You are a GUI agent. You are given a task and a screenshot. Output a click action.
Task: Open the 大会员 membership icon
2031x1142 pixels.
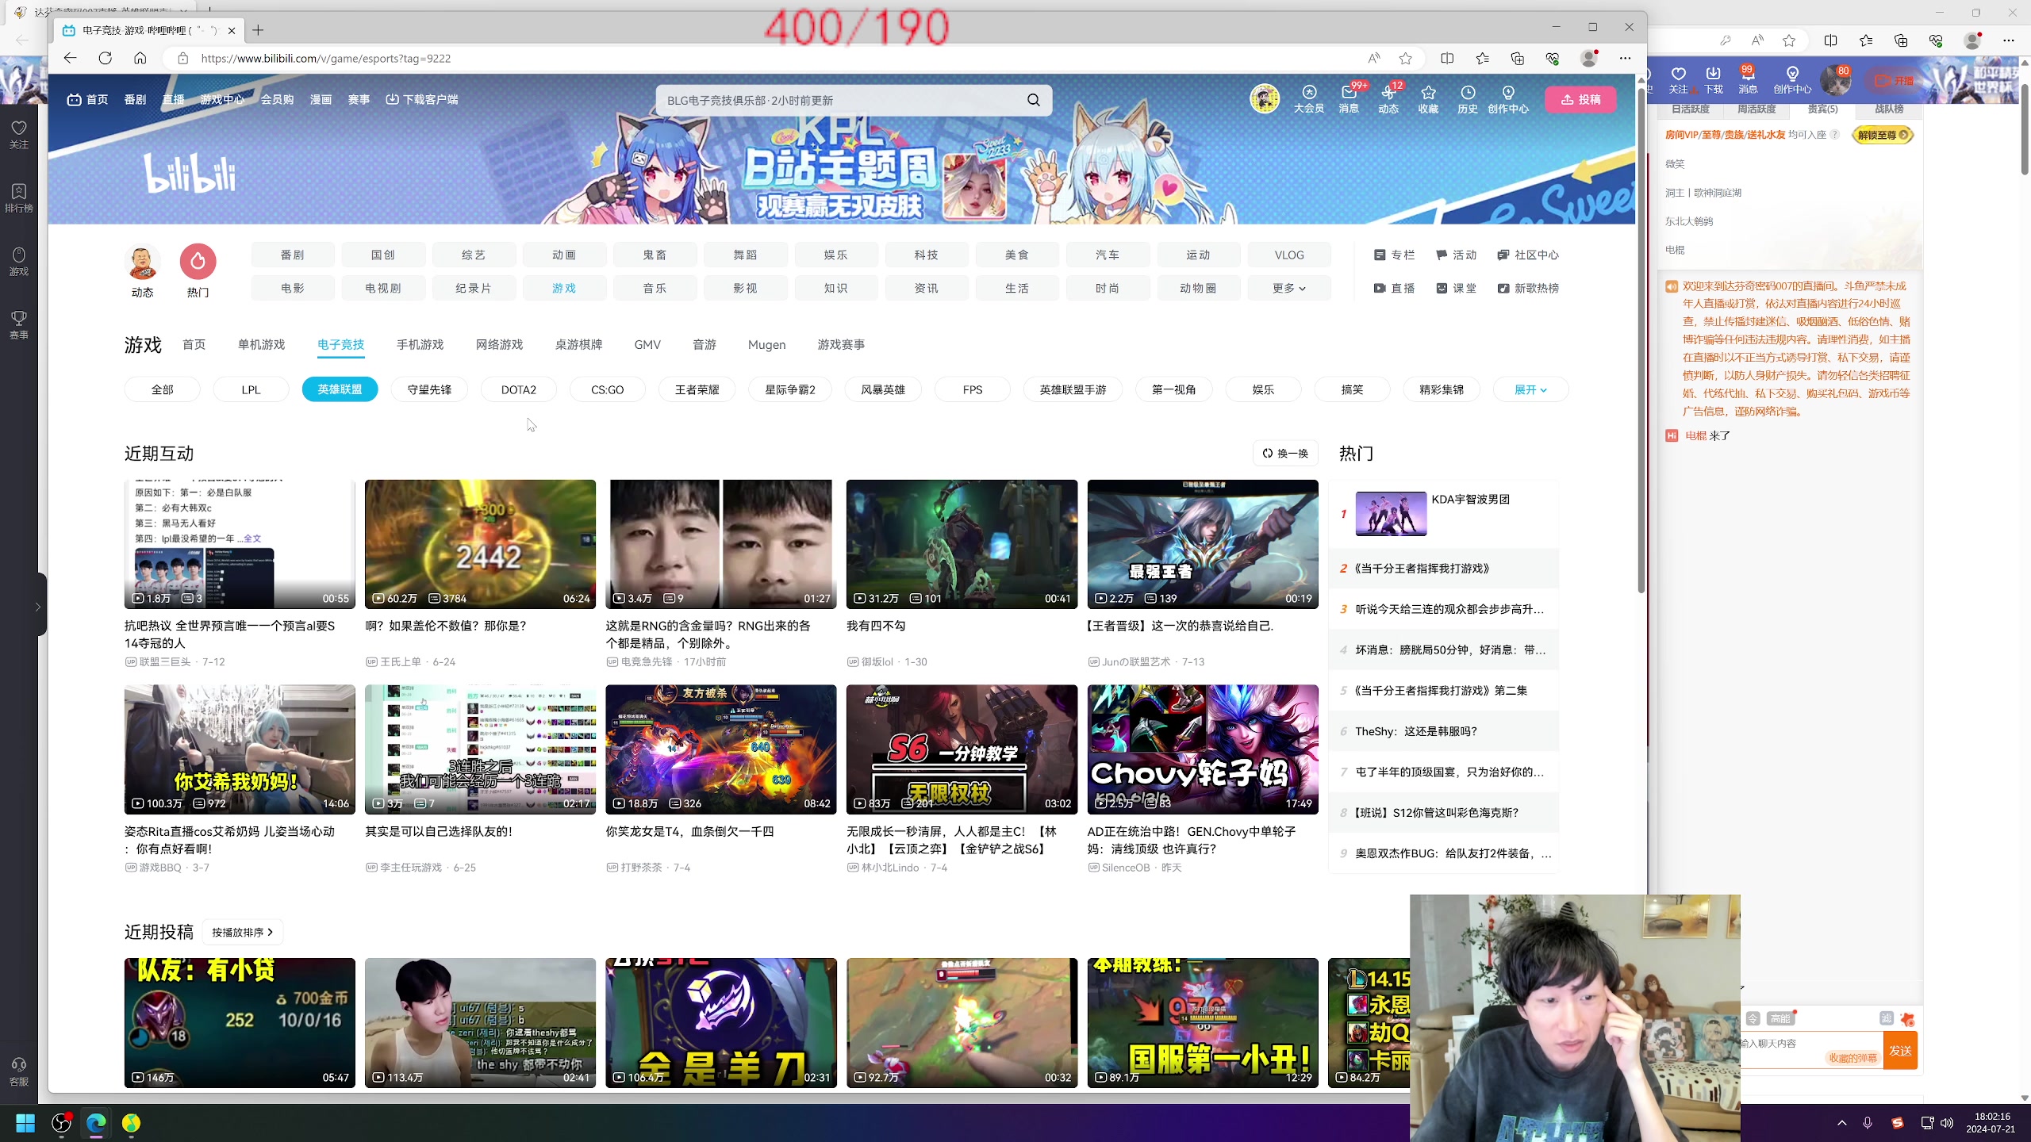(x=1309, y=99)
